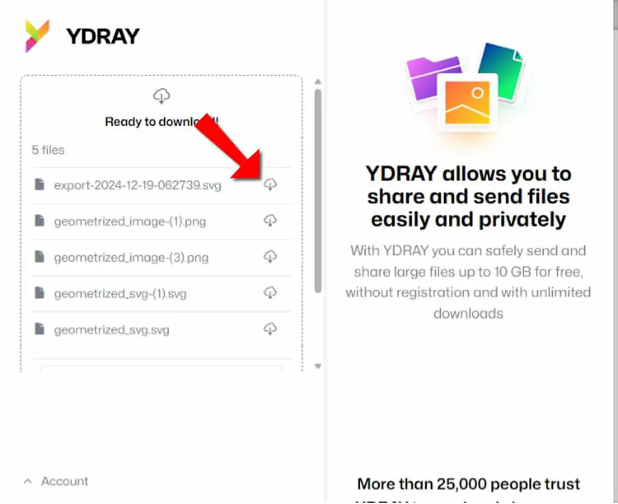Expand the Account chevron at bottom
Screen dimensions: 618x504
pyautogui.click(x=28, y=481)
